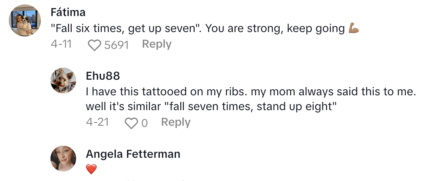Click the Angela Fetterman username
The width and height of the screenshot is (427, 181).
133,154
